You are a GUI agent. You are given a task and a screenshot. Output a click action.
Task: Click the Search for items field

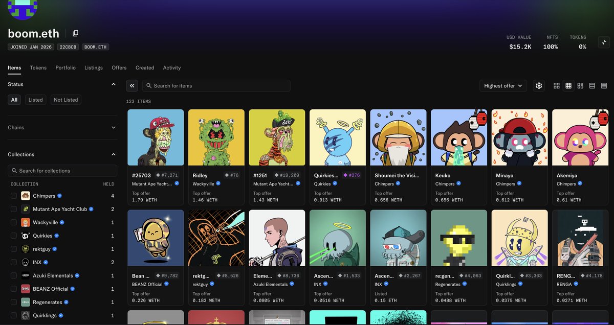pyautogui.click(x=216, y=86)
